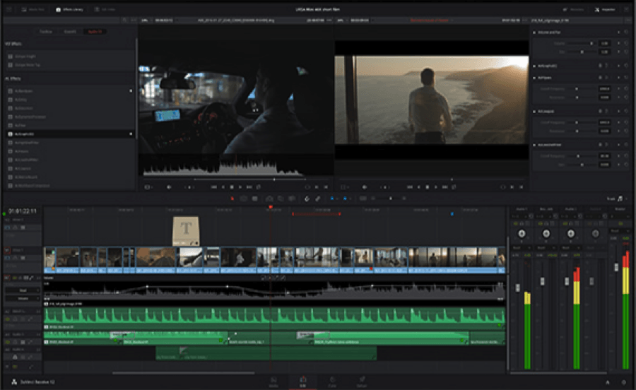Viewport: 636px width, 390px height.
Task: Toggle loop playback in the source viewer
Action: (x=259, y=187)
